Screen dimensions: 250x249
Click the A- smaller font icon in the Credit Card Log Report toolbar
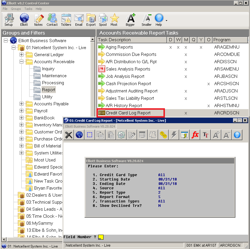(x=227, y=135)
